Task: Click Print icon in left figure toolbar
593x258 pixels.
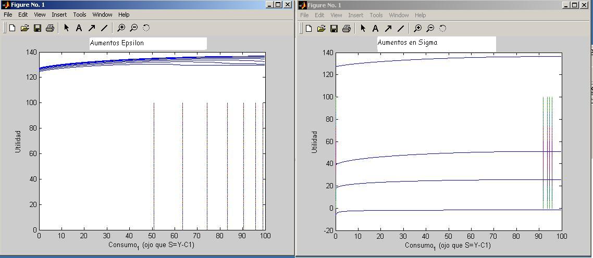Action: [50, 28]
